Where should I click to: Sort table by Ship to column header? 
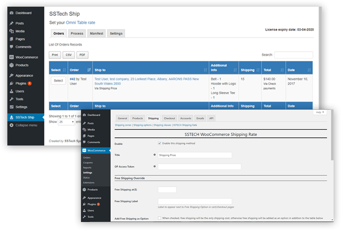150,68
